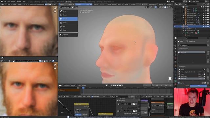Play the animation forward
210x118 pixels.
pyautogui.click(x=118, y=85)
